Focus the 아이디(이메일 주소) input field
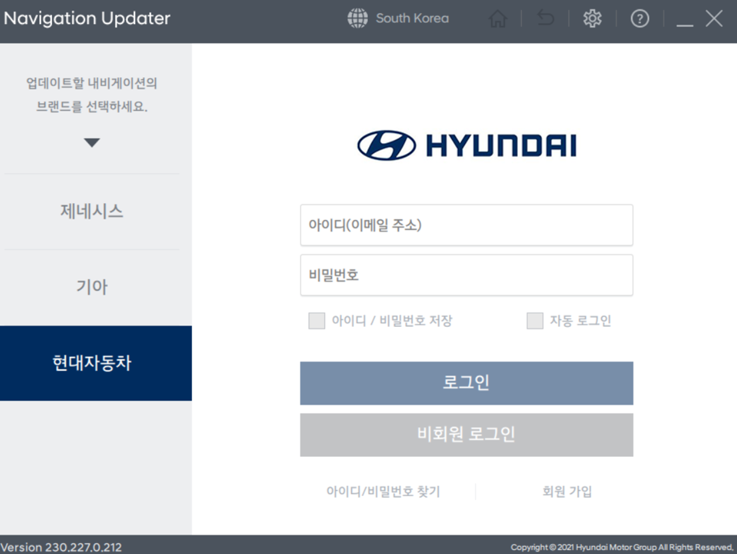The height and width of the screenshot is (554, 737). click(466, 225)
